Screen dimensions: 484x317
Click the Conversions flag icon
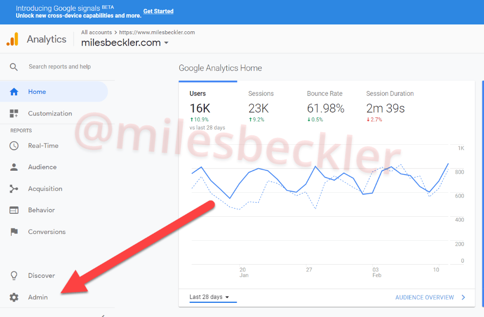14,232
